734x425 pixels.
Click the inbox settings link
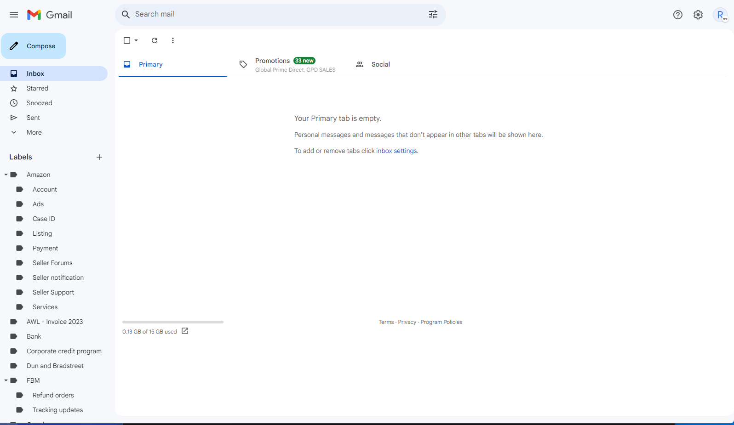(x=396, y=151)
